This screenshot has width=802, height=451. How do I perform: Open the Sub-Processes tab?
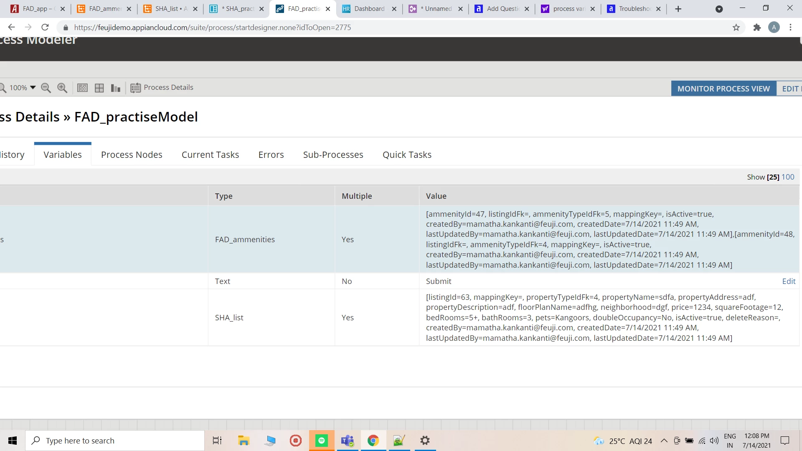pos(333,155)
